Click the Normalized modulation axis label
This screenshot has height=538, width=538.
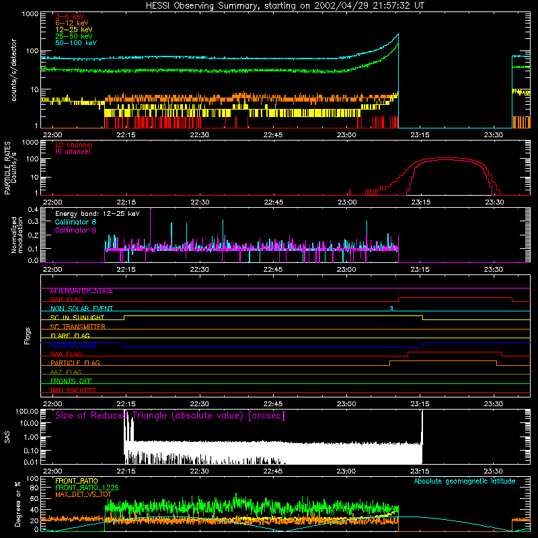(x=17, y=235)
